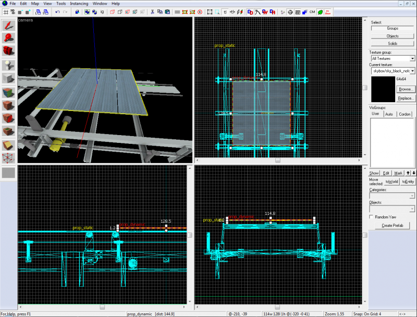Open the Vertex manipulation tool
Viewport: 417px width, 317px height.
click(7, 159)
